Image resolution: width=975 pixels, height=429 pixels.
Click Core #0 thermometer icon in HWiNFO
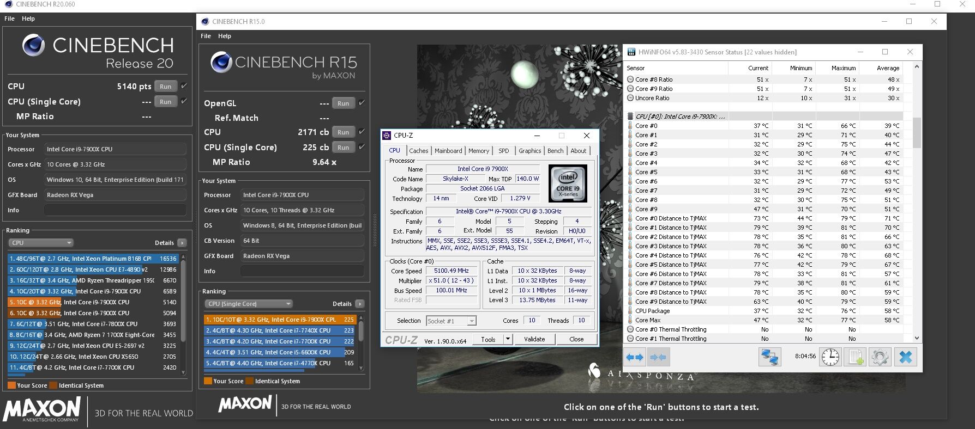tap(630, 126)
